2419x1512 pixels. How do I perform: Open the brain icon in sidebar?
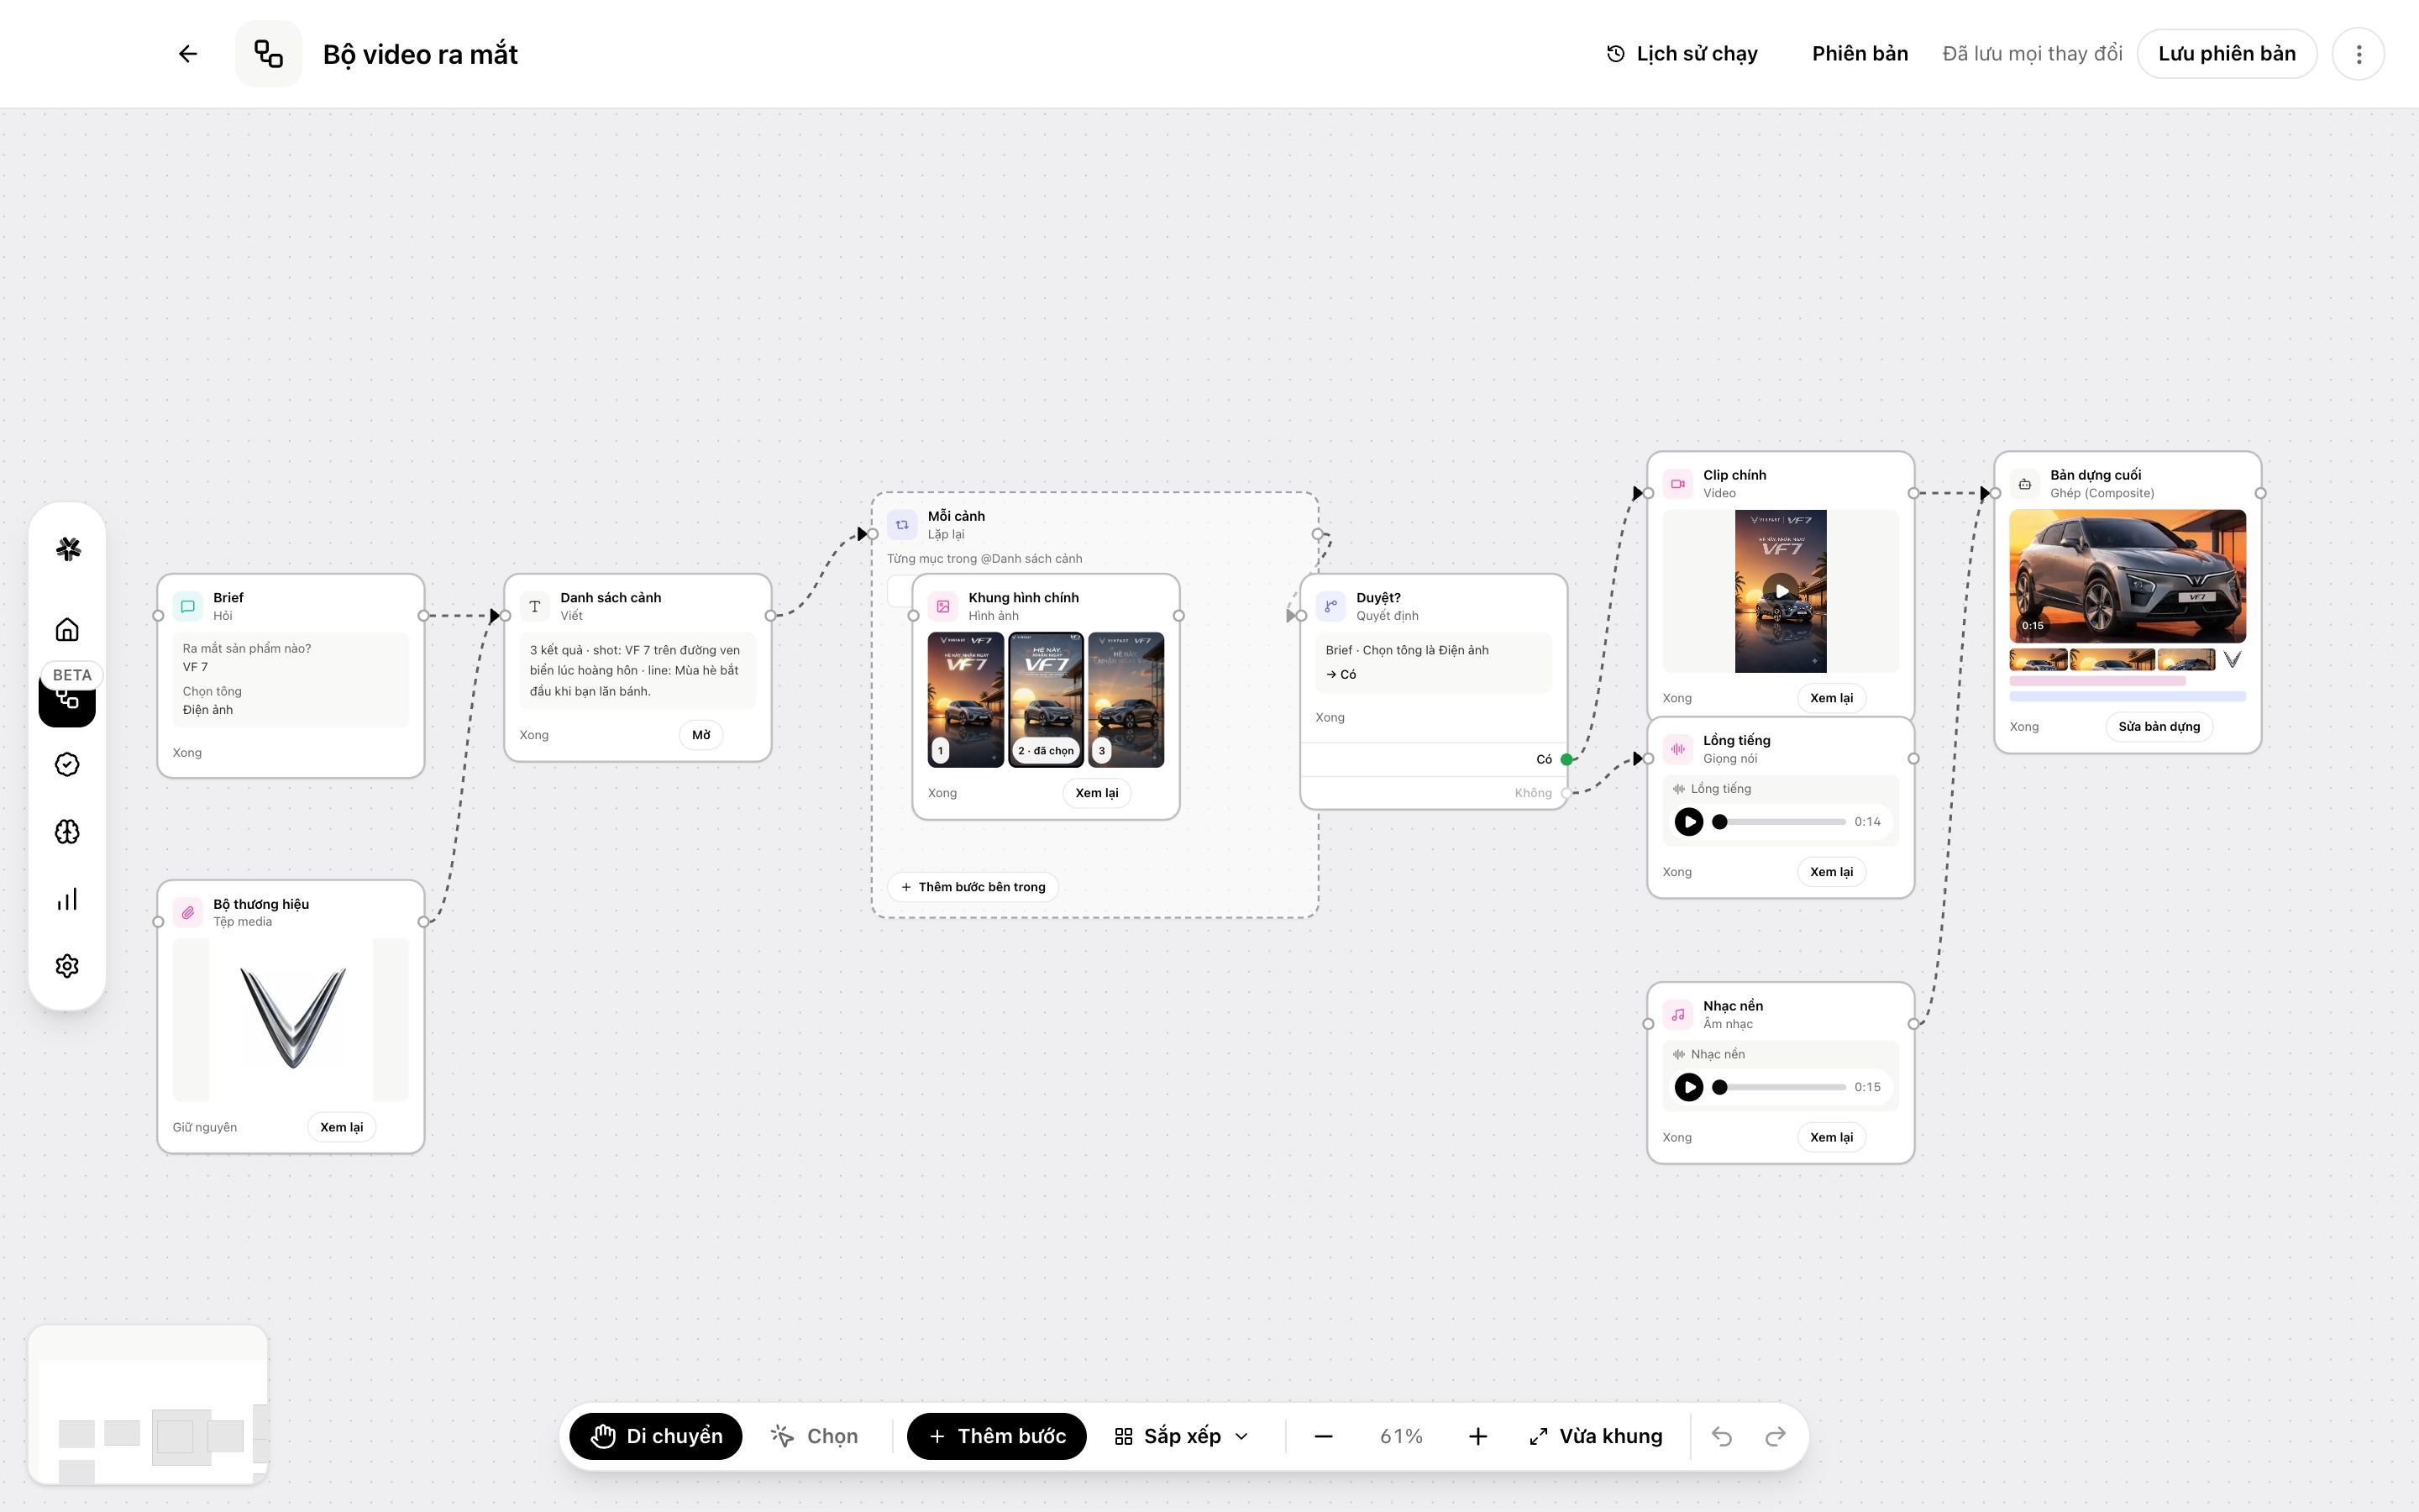(x=67, y=832)
